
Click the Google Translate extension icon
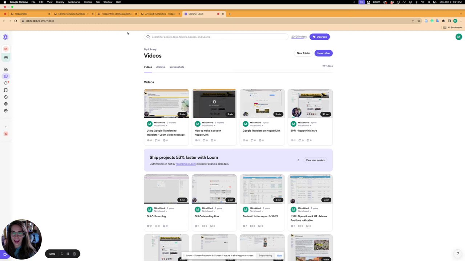pyautogui.click(x=437, y=21)
